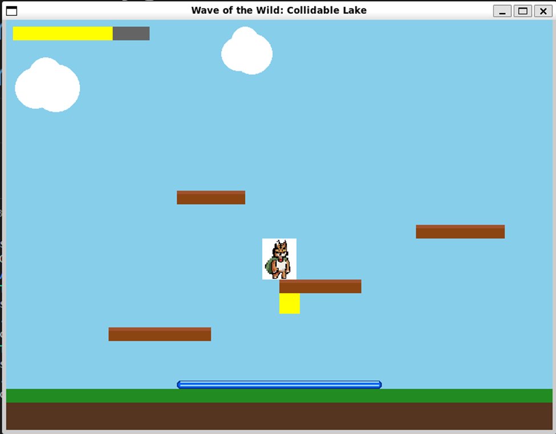The width and height of the screenshot is (556, 434).
Task: Click the topmost brown platform
Action: 211,197
